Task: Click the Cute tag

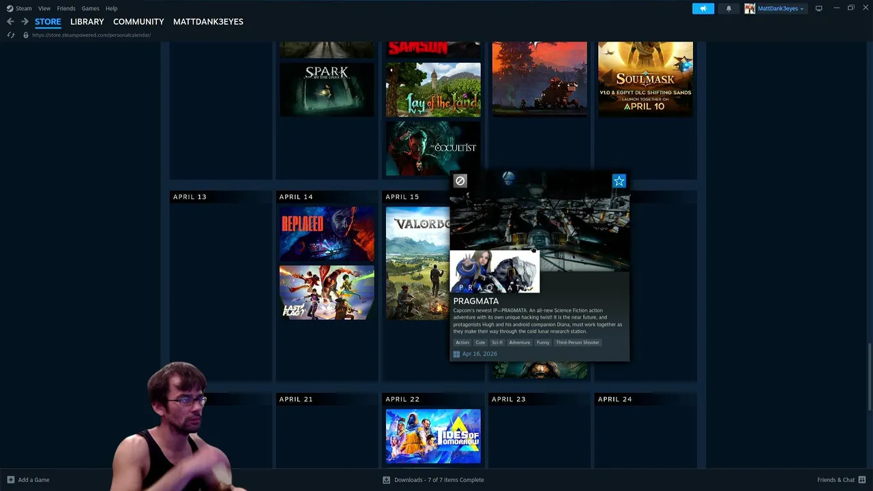Action: [480, 342]
